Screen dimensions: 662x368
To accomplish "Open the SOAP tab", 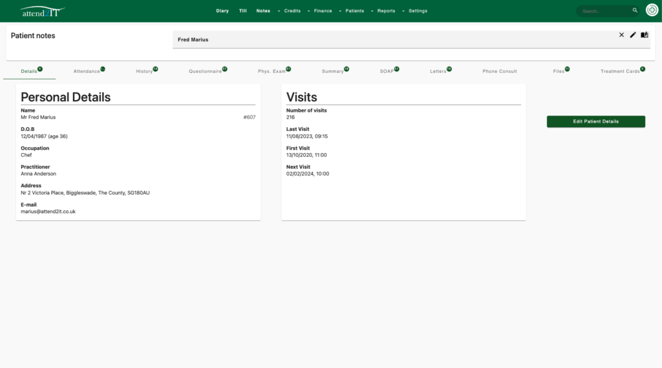I will click(x=387, y=71).
